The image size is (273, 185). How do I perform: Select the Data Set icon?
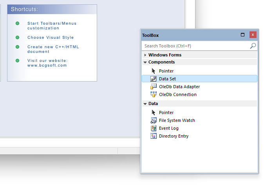pyautogui.click(x=154, y=79)
